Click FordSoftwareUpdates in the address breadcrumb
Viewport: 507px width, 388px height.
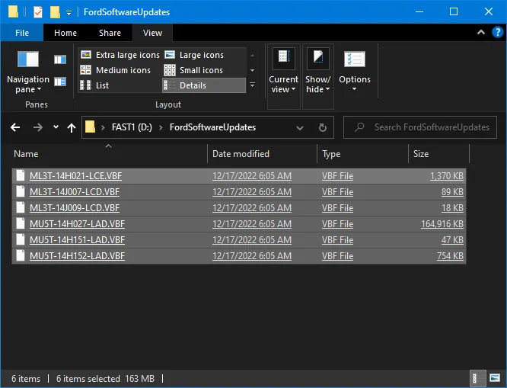[x=212, y=127]
